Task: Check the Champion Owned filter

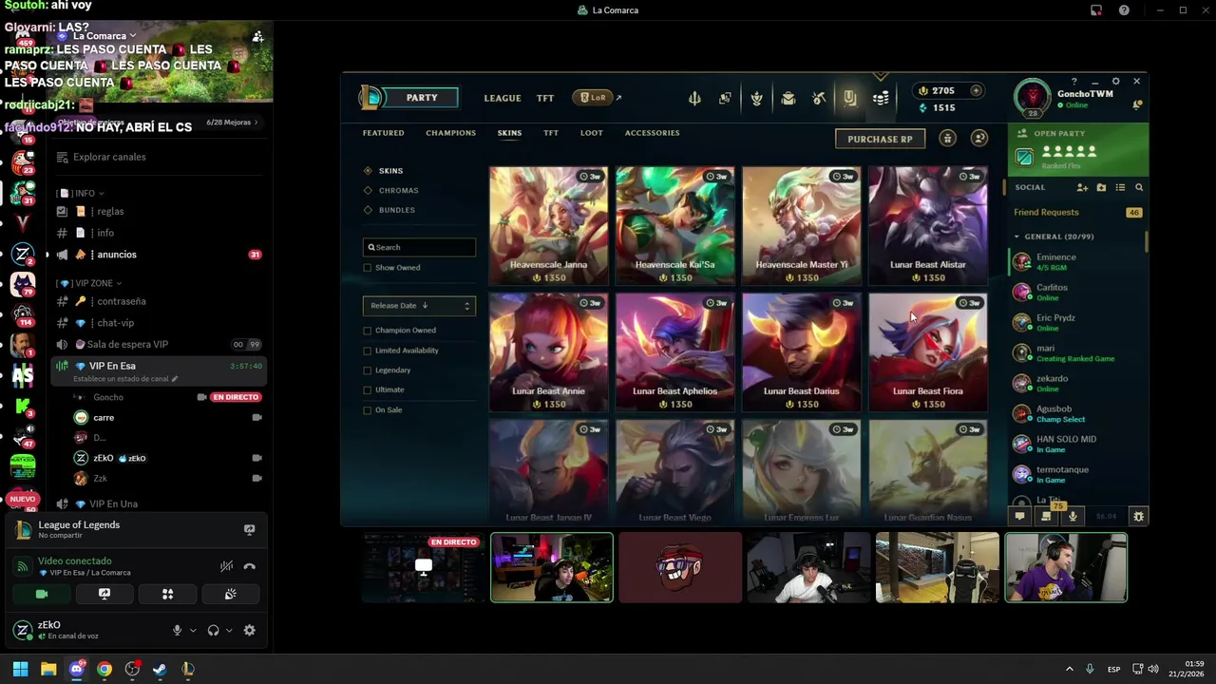Action: pyautogui.click(x=368, y=331)
